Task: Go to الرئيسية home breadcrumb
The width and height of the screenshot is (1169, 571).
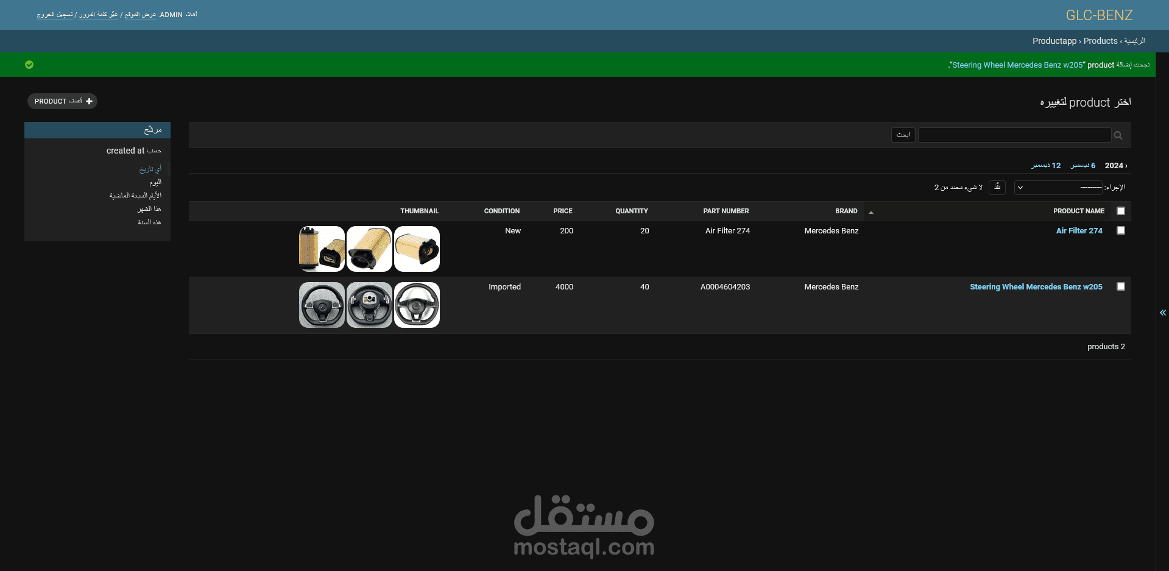Action: click(1134, 41)
